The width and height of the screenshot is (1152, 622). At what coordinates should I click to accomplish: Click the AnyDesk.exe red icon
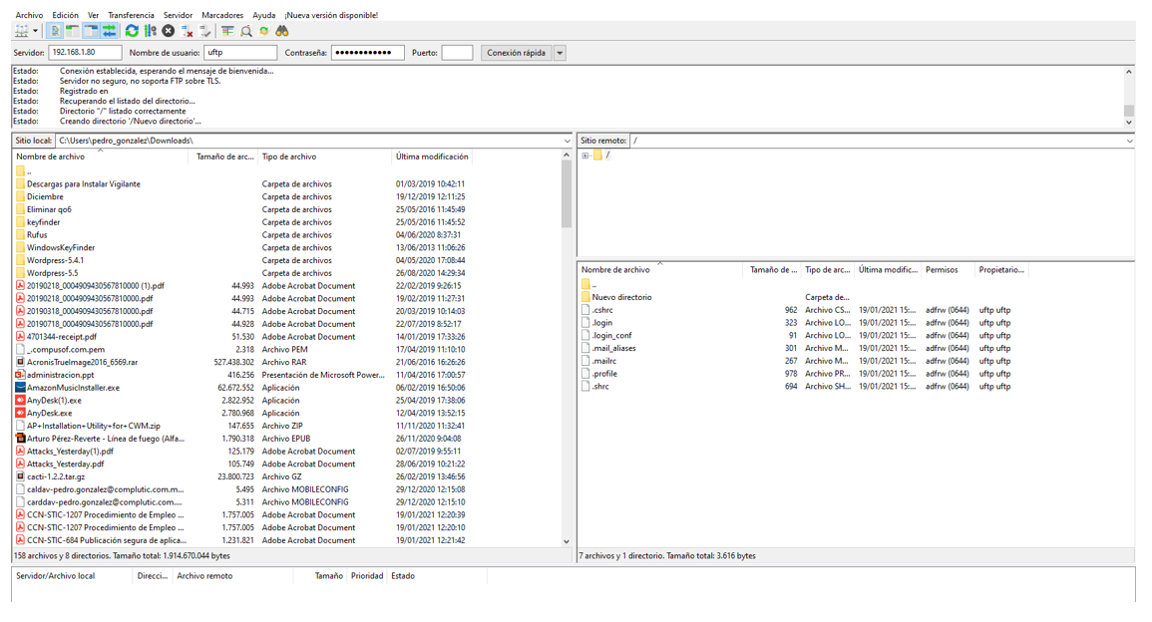coord(20,413)
